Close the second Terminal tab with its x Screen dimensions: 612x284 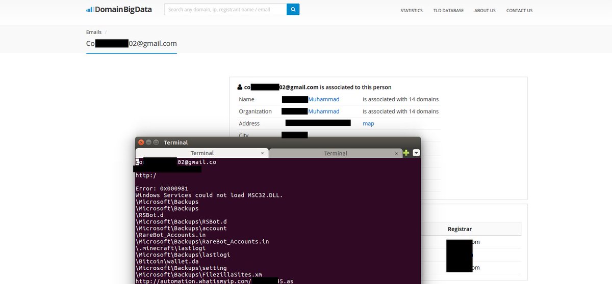(x=397, y=153)
